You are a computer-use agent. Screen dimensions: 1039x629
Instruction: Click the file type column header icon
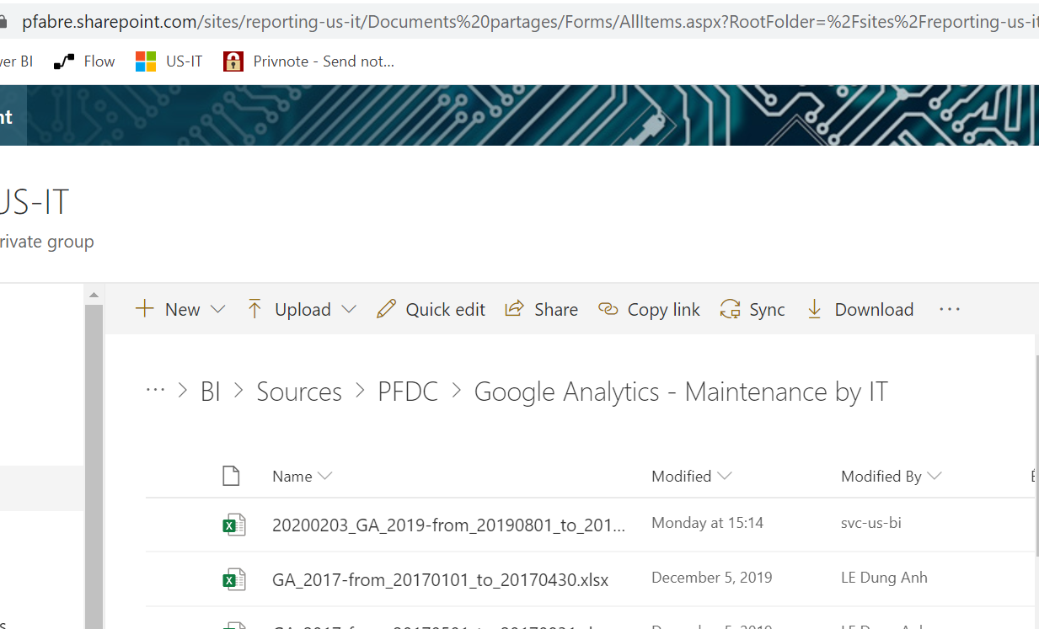tap(231, 476)
